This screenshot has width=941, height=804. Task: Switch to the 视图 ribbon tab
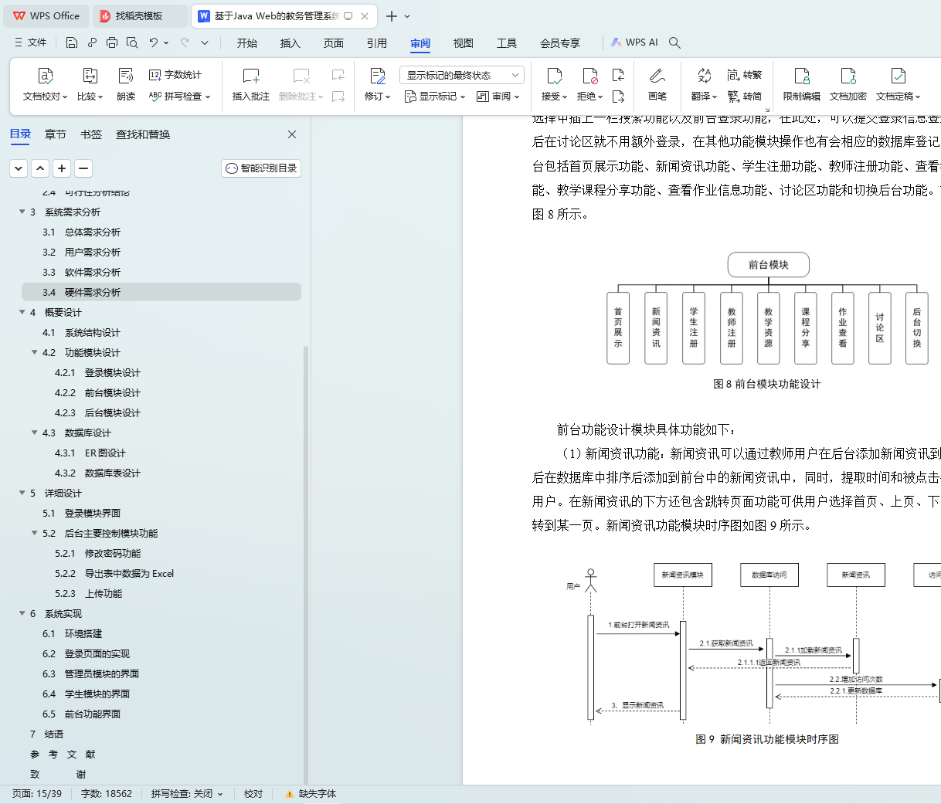[x=464, y=43]
